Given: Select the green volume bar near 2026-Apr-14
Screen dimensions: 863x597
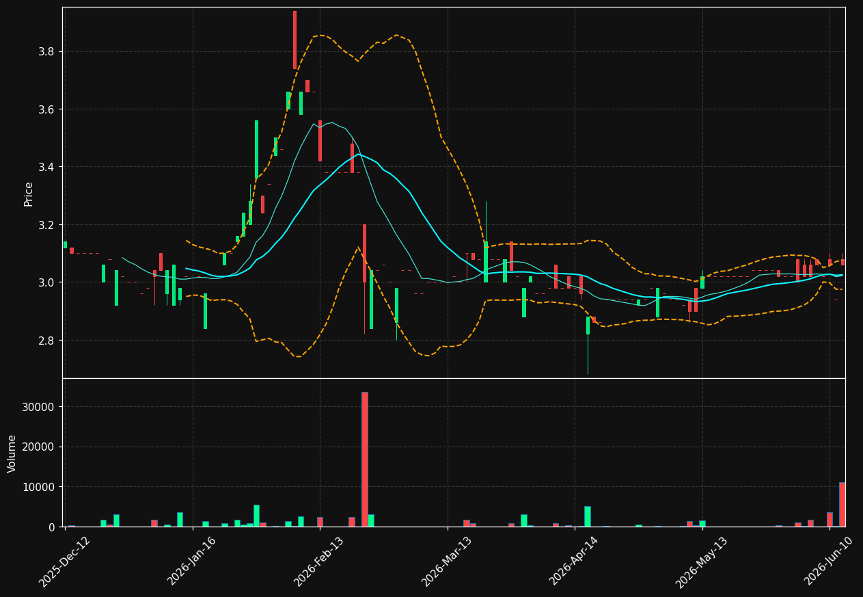Looking at the screenshot, I should tap(588, 516).
